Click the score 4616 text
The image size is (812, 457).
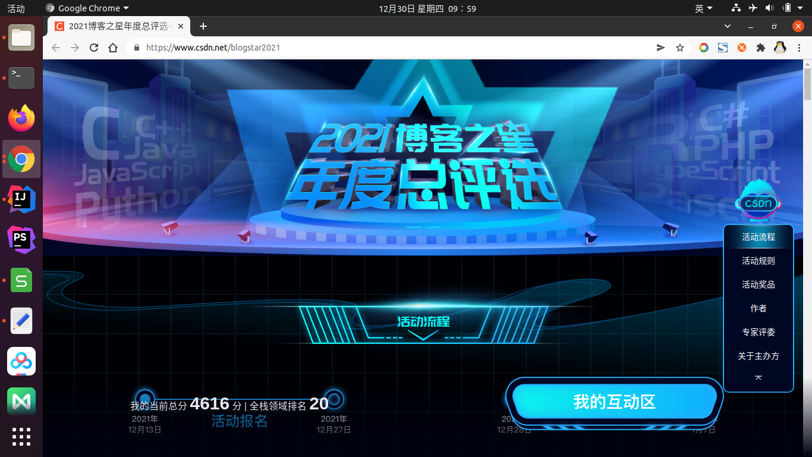pos(210,403)
